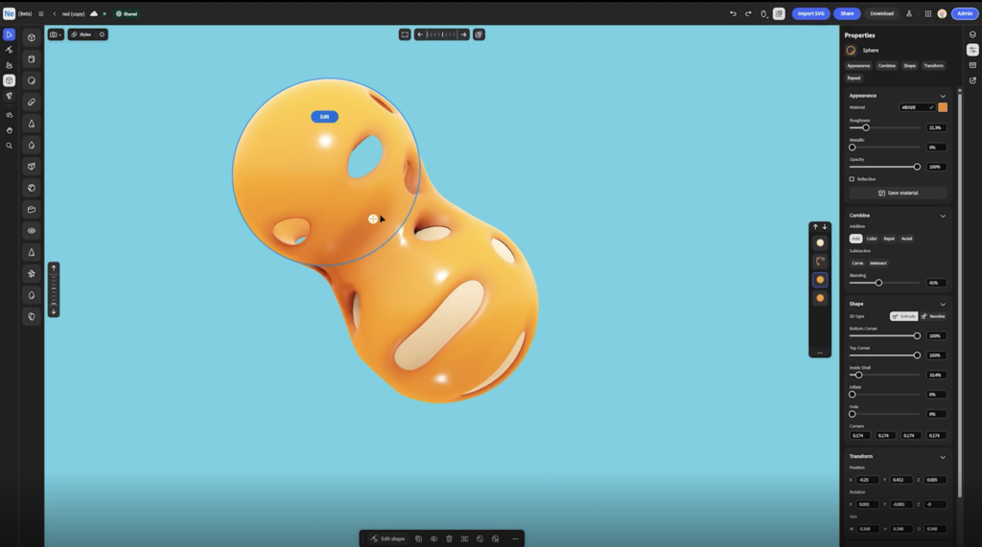This screenshot has width=982, height=547.
Task: Delete the shape with the trash icon
Action: tap(449, 539)
